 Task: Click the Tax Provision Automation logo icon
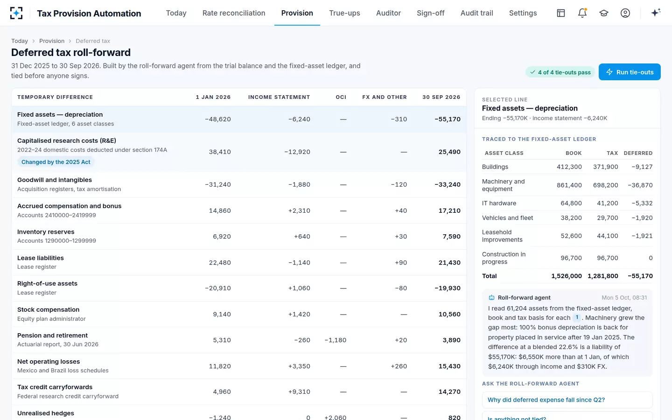tap(16, 13)
